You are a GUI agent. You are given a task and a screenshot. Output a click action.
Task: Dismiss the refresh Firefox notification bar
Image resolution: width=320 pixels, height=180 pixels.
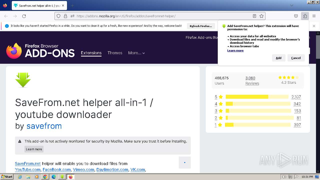314,26
